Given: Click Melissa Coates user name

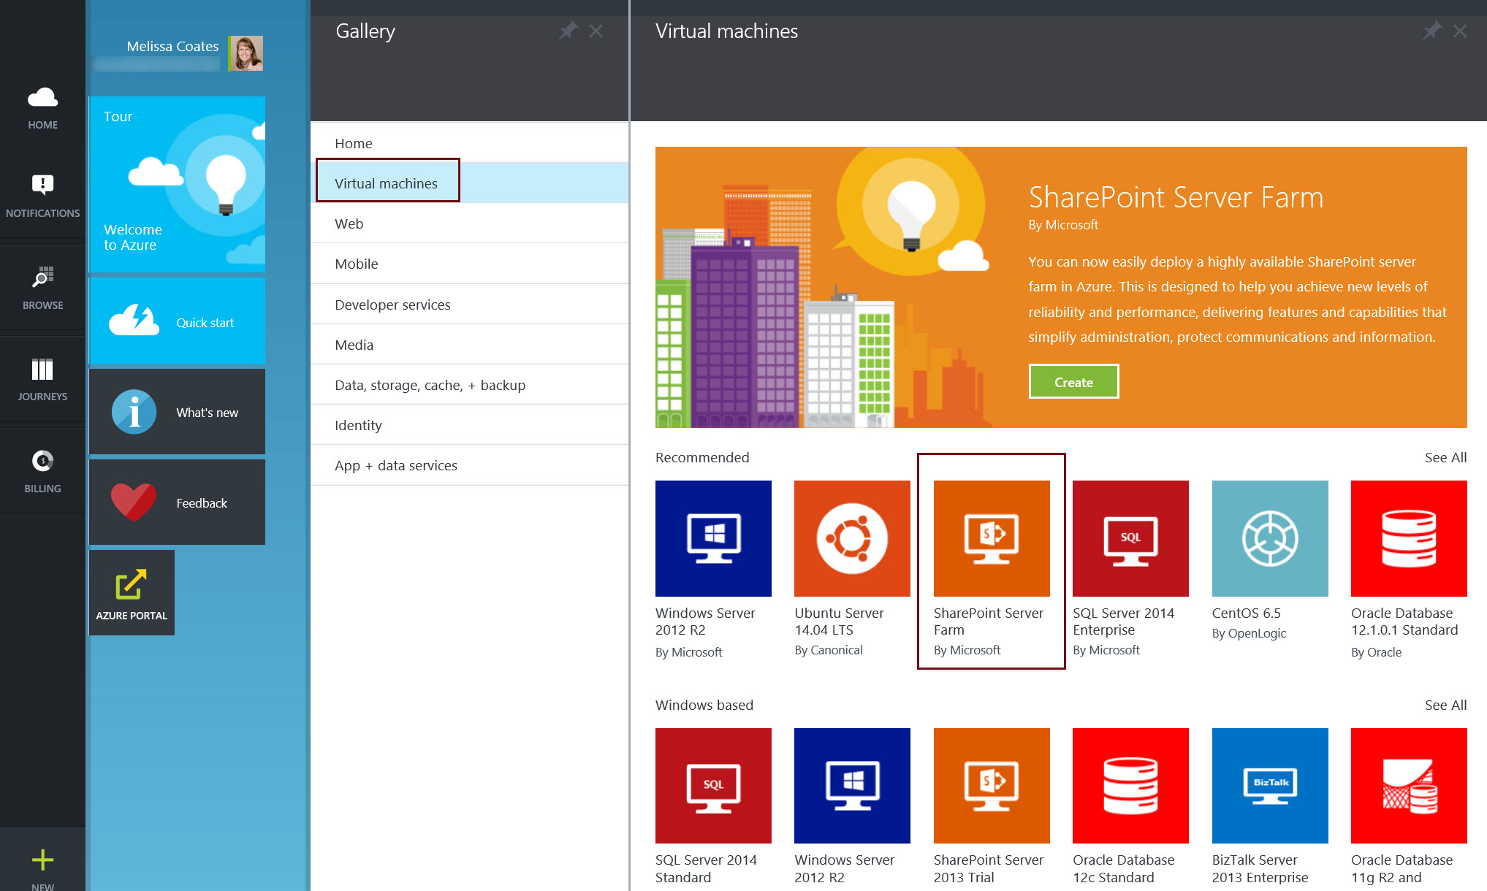Looking at the screenshot, I should 172,46.
